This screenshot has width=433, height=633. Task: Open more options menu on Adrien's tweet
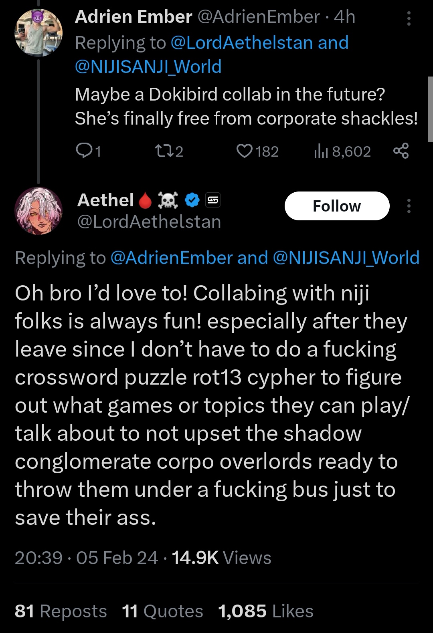point(409,18)
